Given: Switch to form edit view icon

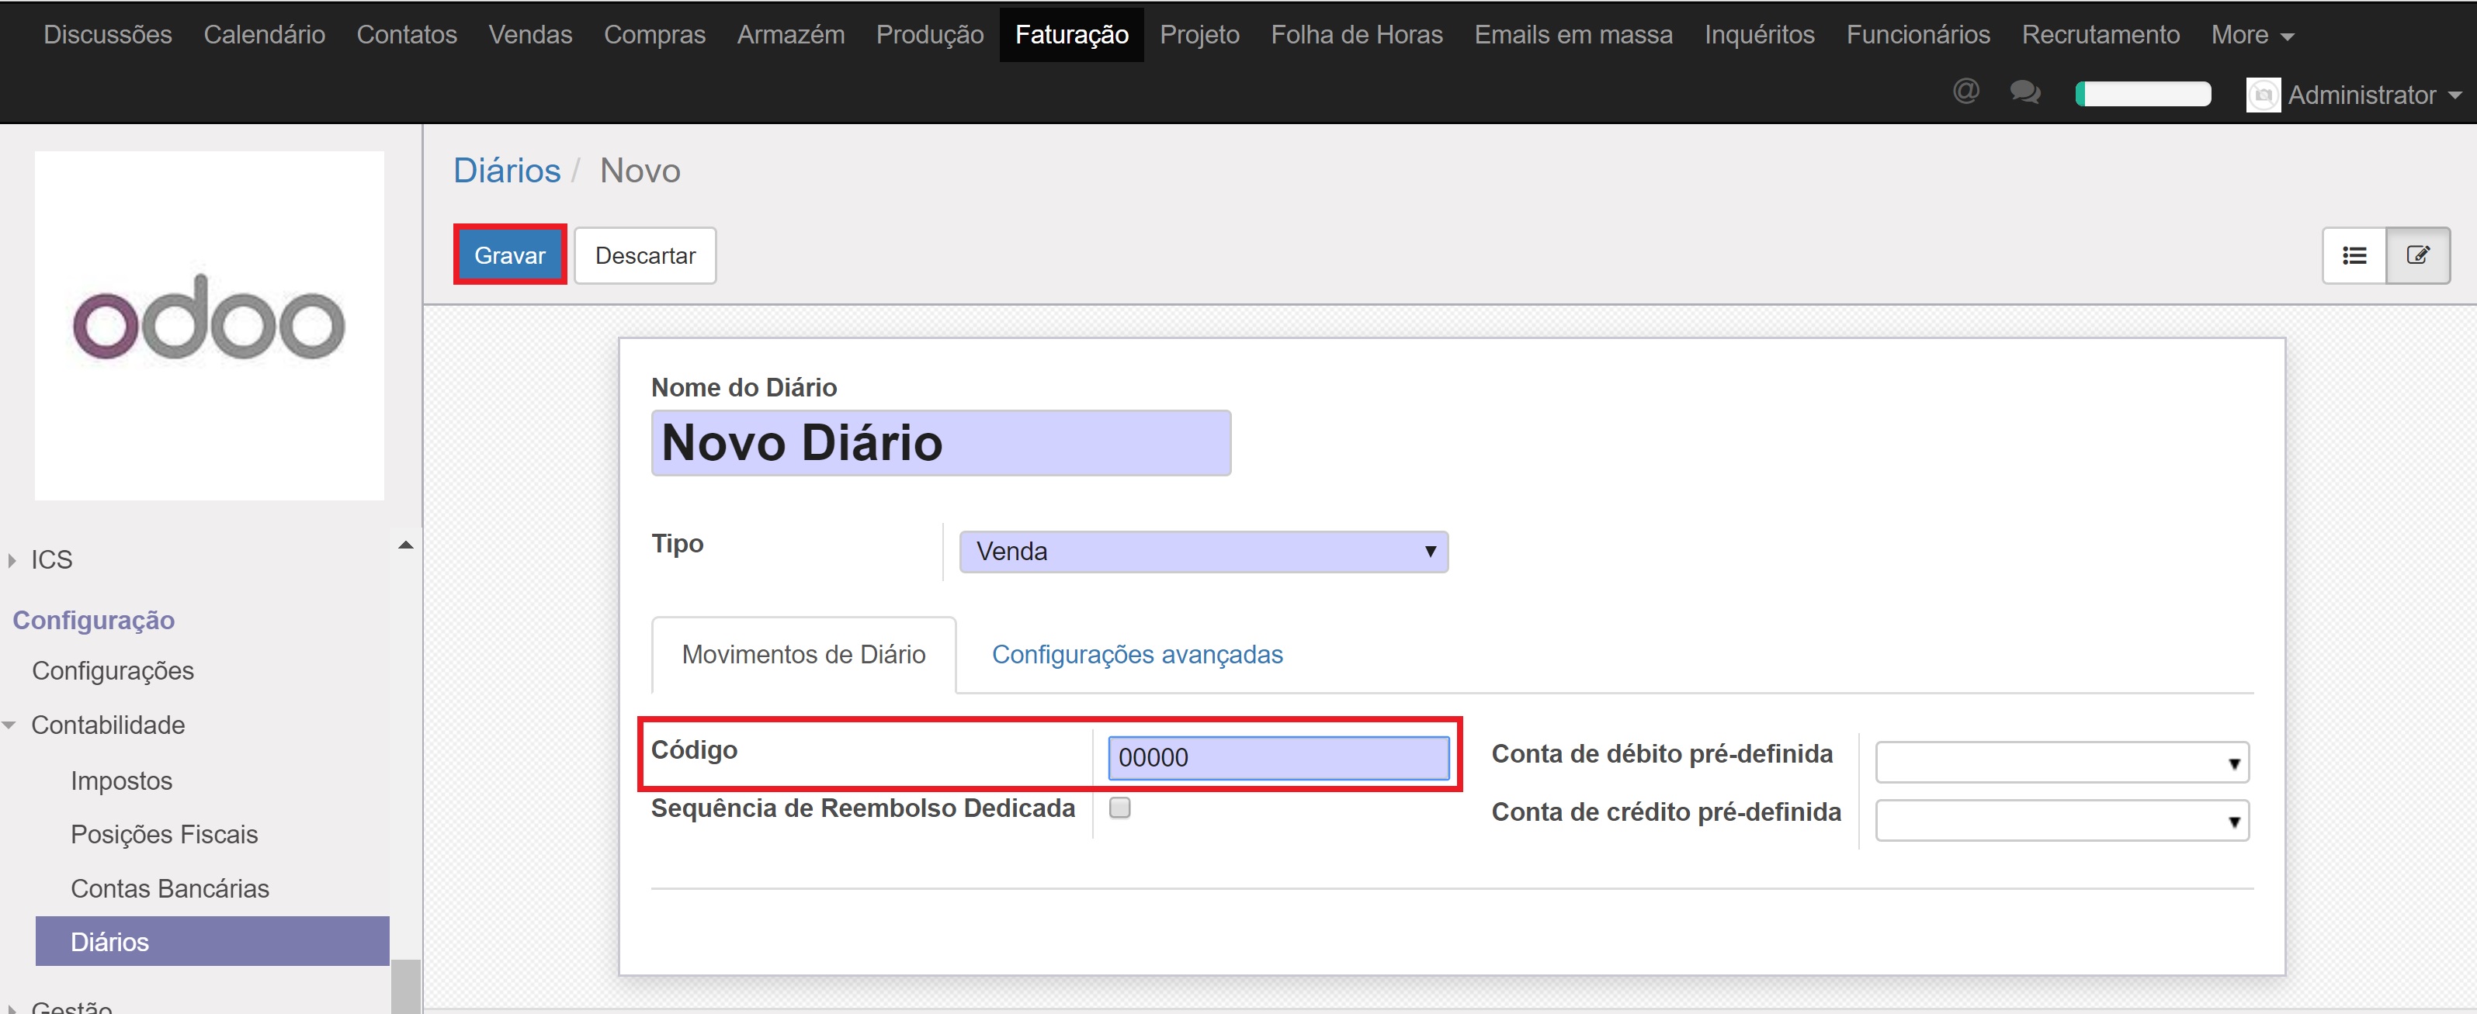Looking at the screenshot, I should tap(2417, 256).
